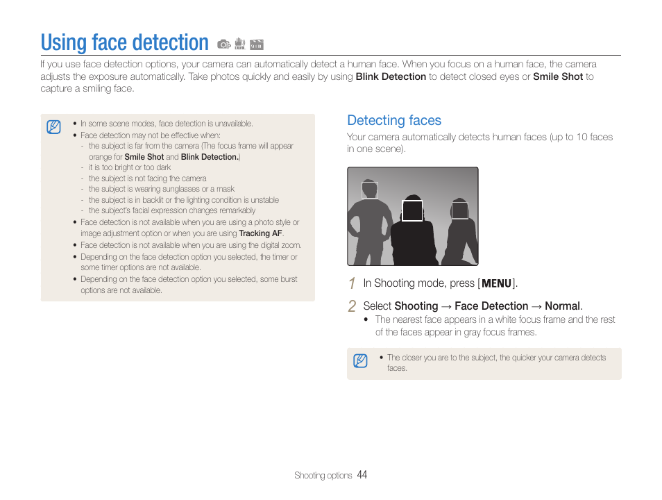Click bold 'Tracking AF' in tips box
This screenshot has width=662, height=500.
260,233
